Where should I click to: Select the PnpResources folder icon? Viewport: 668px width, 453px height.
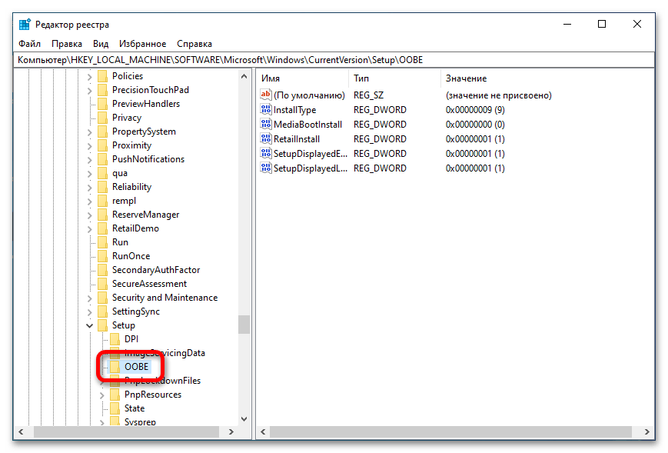(115, 395)
